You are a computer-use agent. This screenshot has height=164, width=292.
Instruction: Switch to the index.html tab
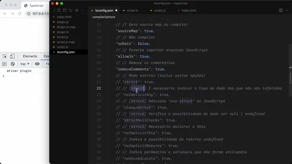[188, 10]
